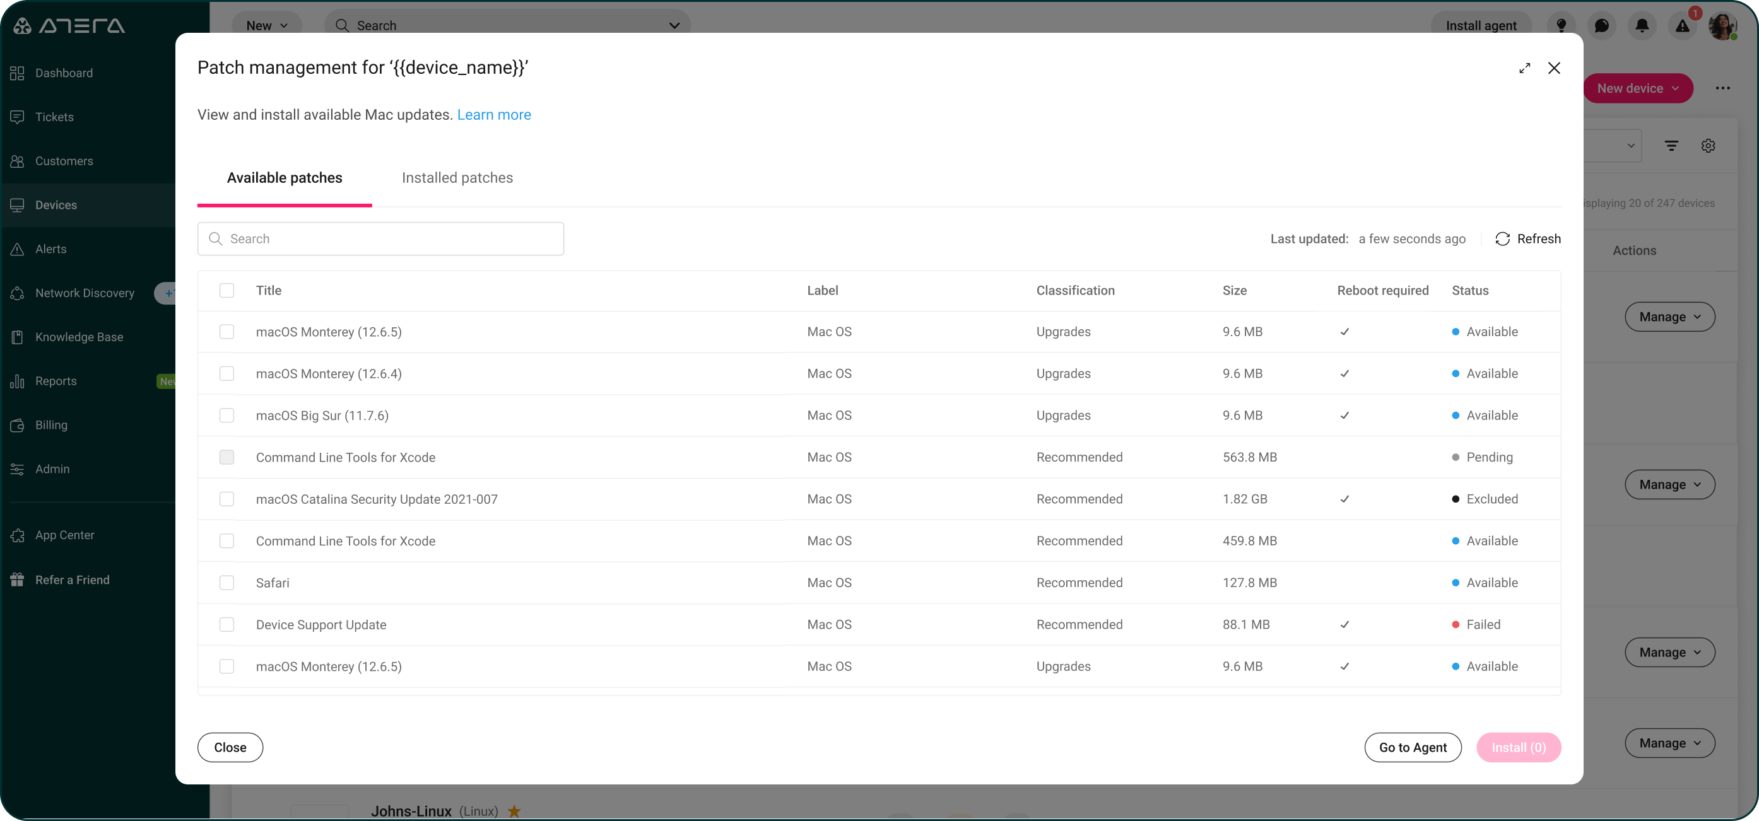The width and height of the screenshot is (1759, 821).
Task: Open the notifications bell
Action: point(1642,26)
